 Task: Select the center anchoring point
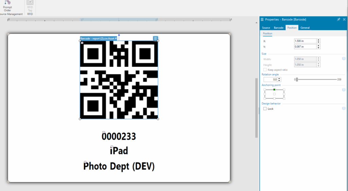pos(274,94)
